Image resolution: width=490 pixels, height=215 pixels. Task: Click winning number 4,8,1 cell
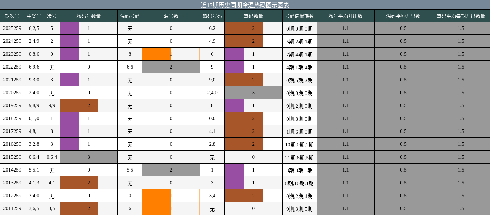[34, 131]
